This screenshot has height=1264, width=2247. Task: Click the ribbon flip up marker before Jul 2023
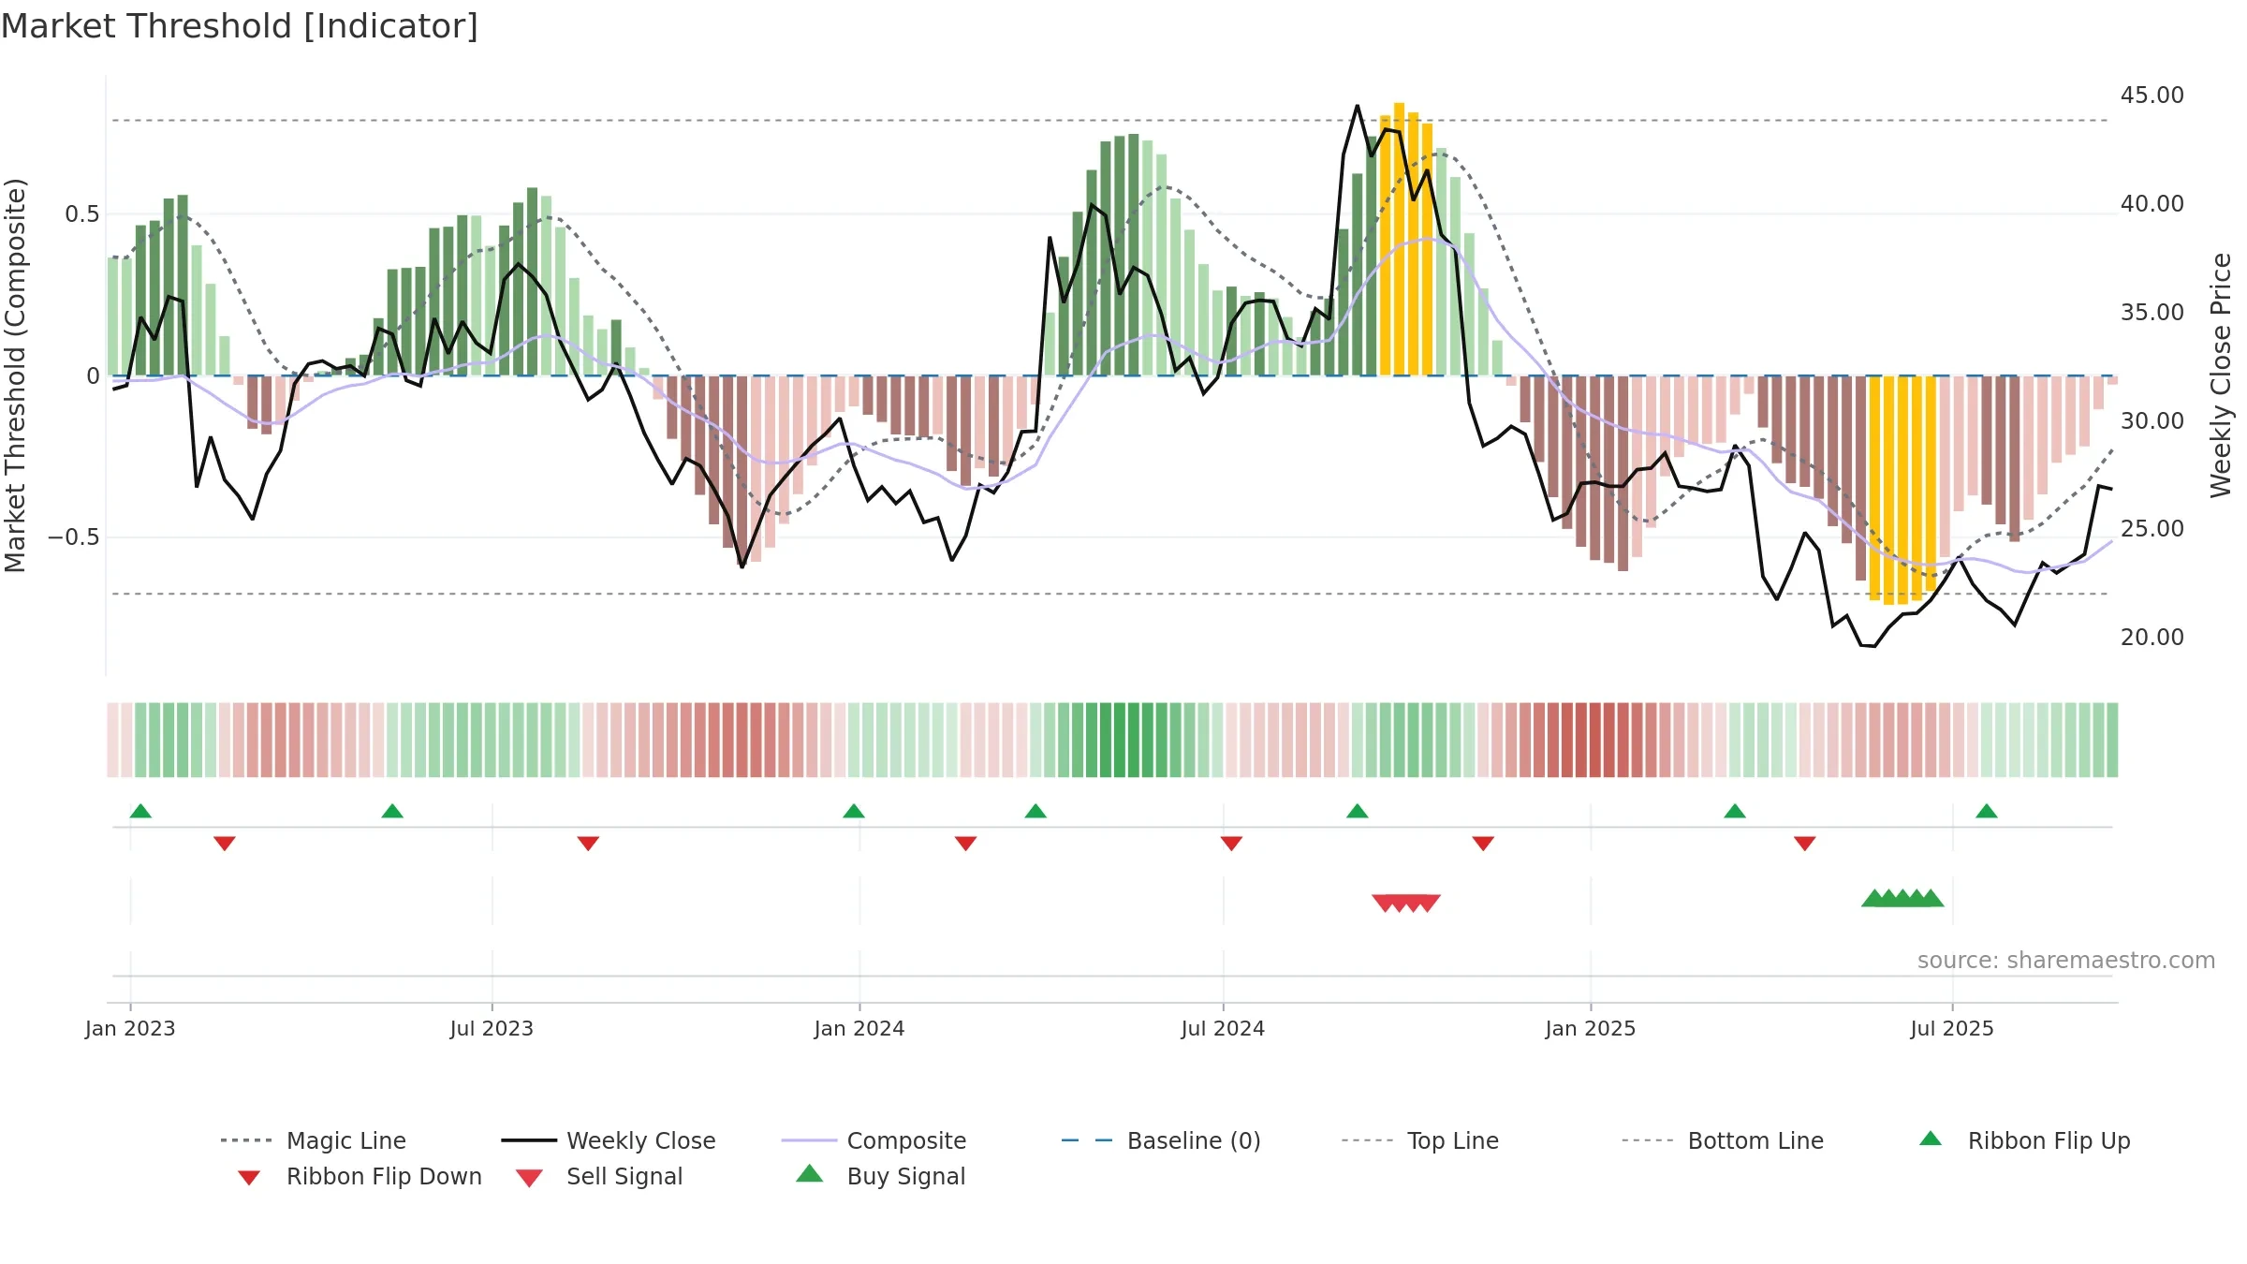point(392,811)
